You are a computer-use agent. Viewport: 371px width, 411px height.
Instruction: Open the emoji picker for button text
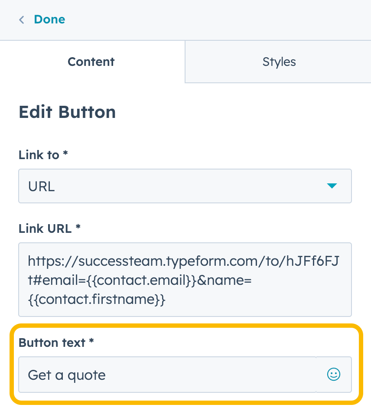click(333, 375)
